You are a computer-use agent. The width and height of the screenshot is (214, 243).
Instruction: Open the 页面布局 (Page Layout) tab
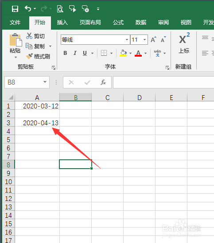coord(90,23)
